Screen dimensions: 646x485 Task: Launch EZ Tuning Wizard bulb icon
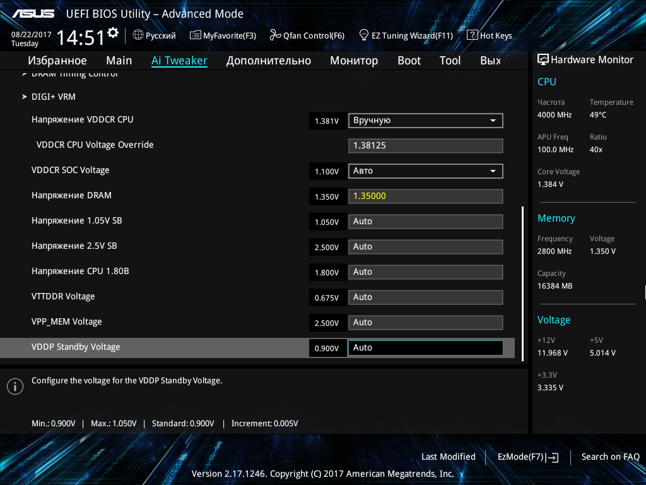pyautogui.click(x=364, y=35)
